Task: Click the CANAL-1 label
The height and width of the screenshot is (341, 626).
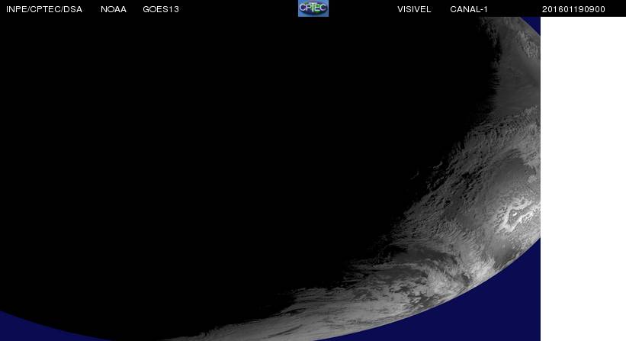Action: tap(469, 9)
